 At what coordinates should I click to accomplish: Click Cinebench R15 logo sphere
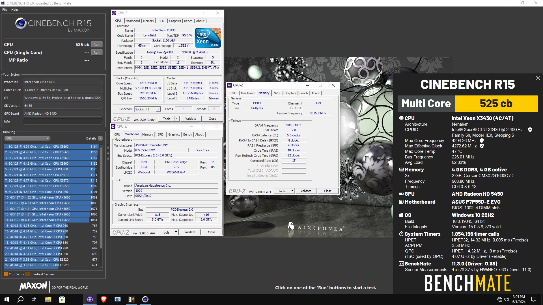click(21, 23)
